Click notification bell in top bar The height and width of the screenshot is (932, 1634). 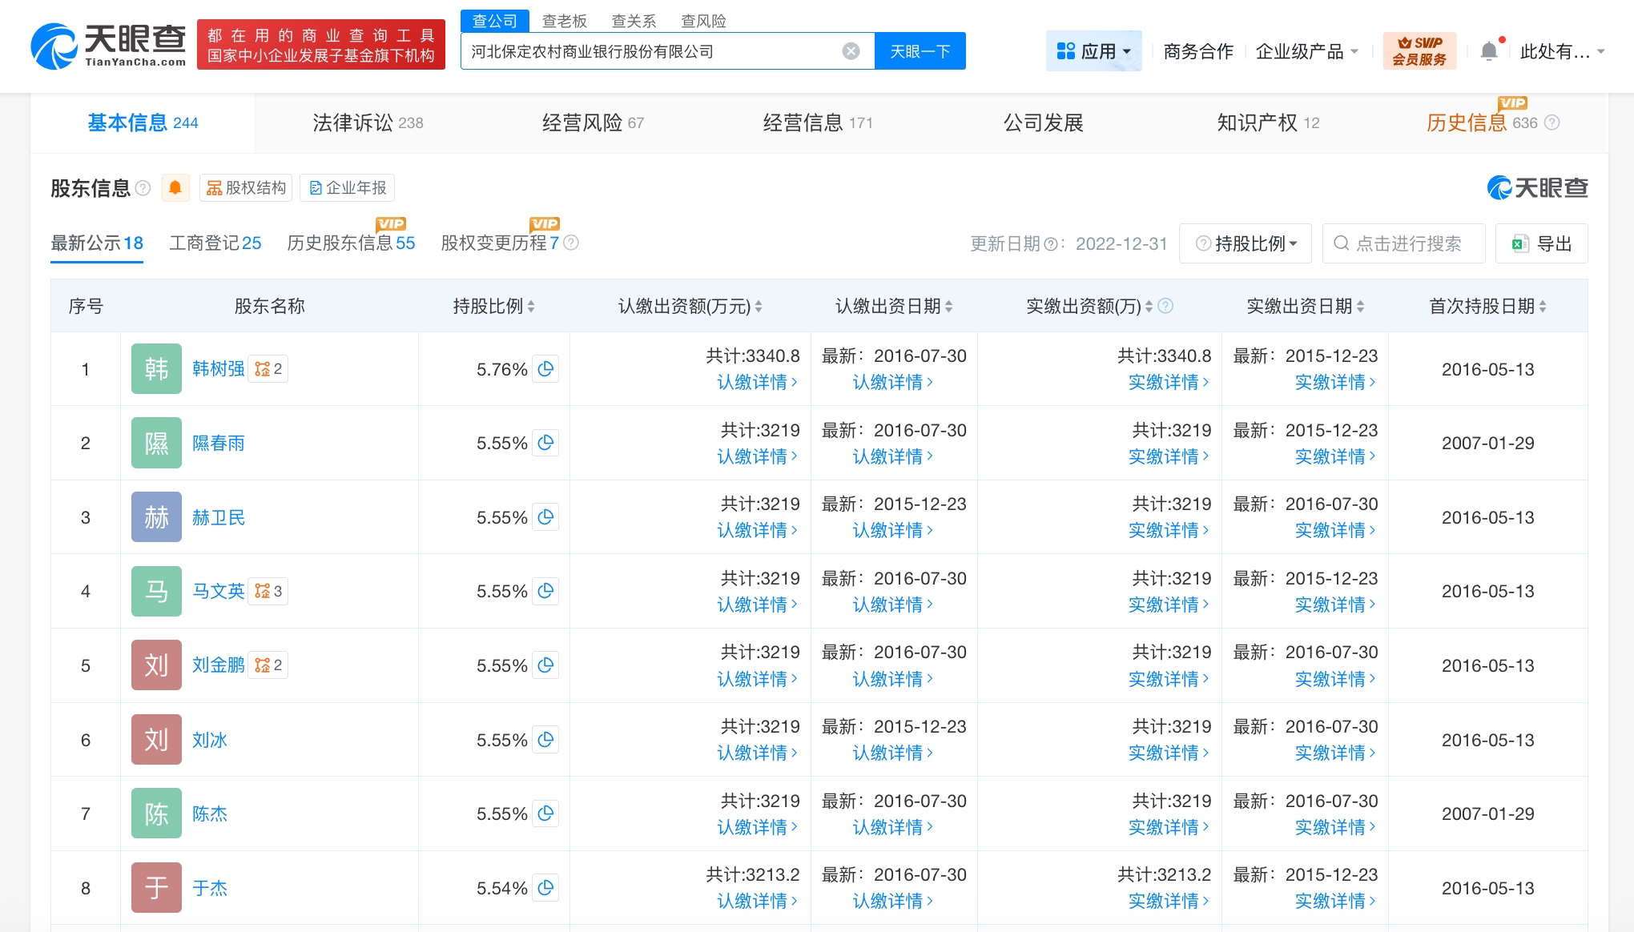(1488, 51)
